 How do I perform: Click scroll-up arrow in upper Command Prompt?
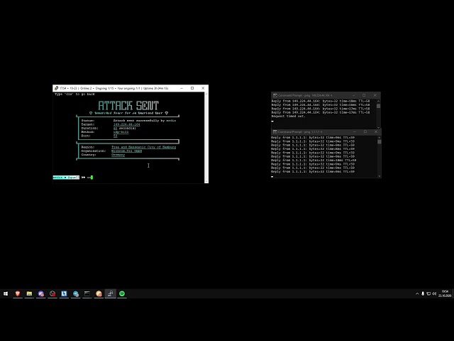click(378, 101)
